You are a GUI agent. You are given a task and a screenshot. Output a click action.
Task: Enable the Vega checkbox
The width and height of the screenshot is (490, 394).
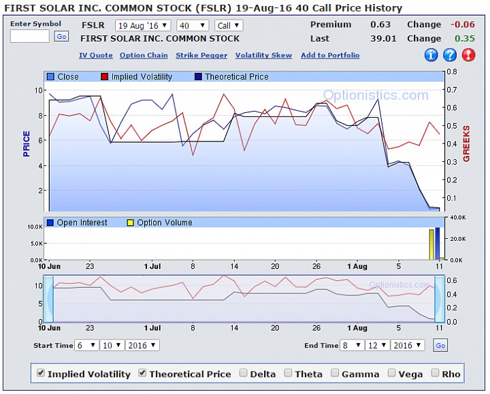pos(391,373)
